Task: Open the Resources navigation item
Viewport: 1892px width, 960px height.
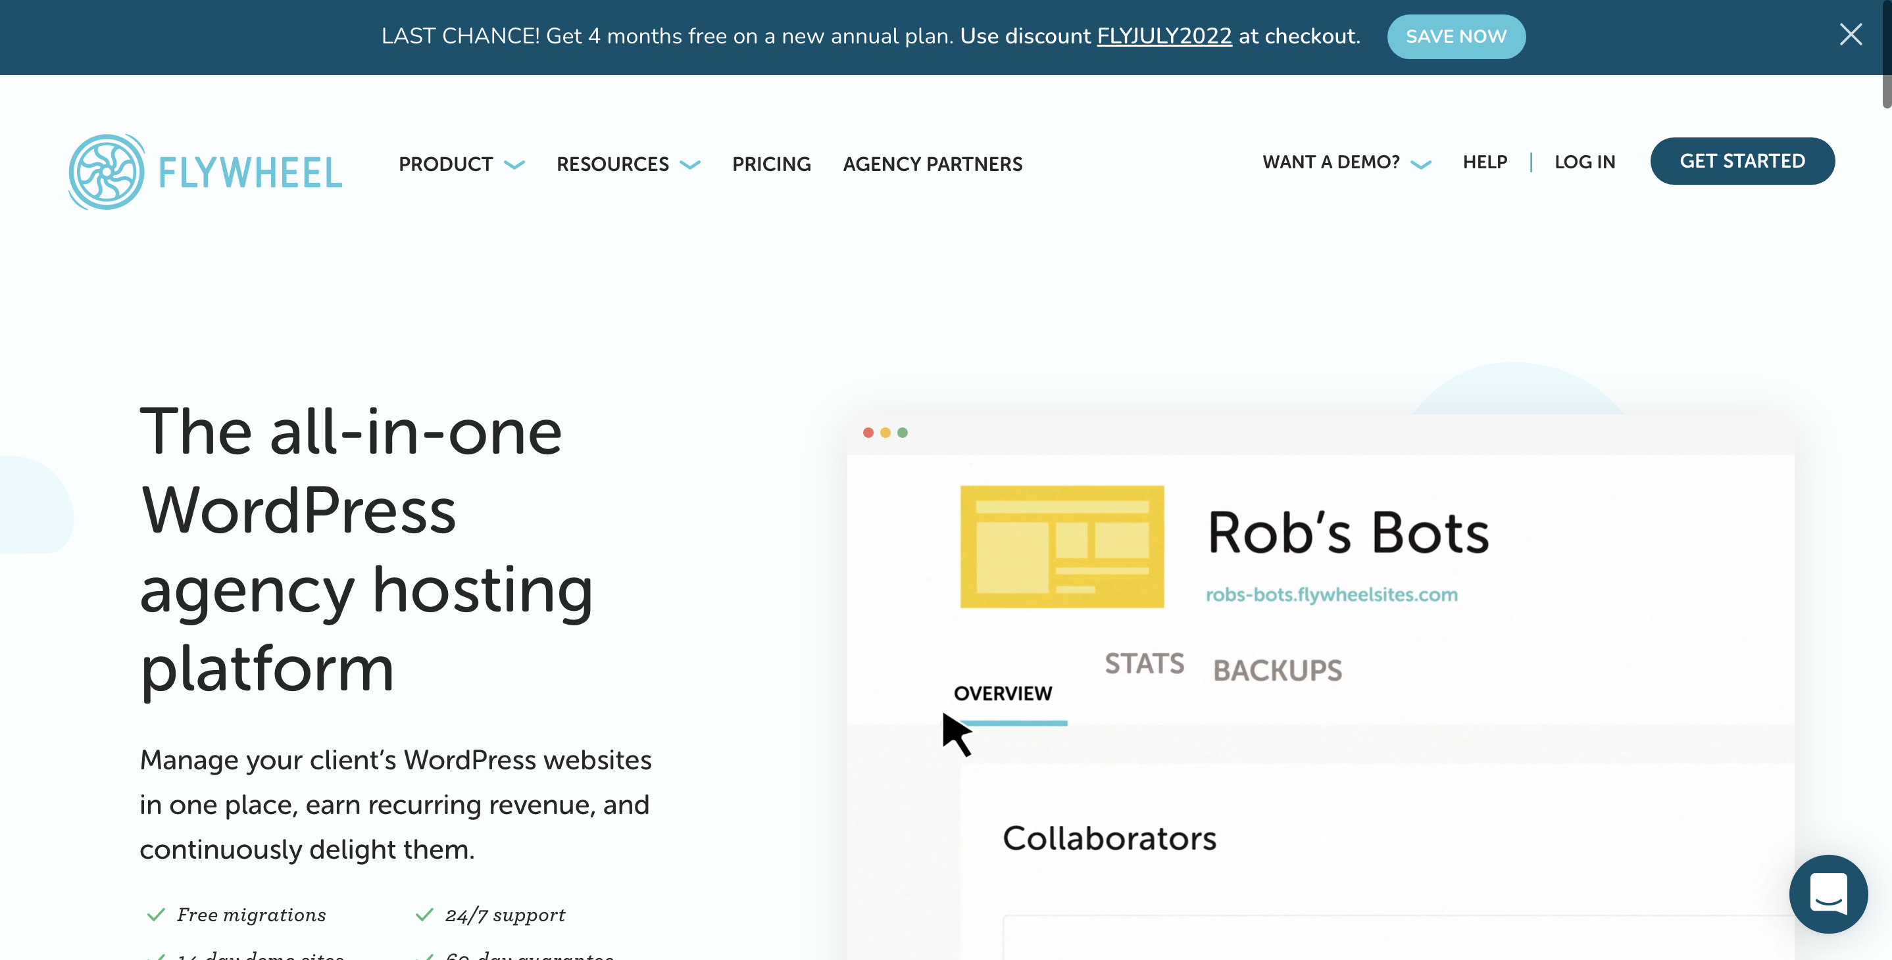Action: (612, 164)
